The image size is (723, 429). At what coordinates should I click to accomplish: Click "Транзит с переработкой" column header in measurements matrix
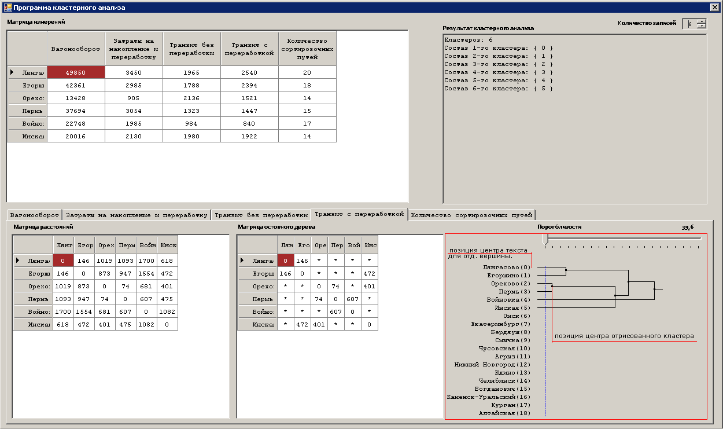click(249, 49)
